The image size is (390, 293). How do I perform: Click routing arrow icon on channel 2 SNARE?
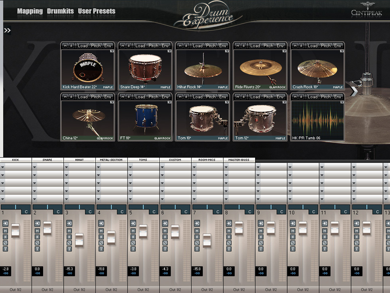pos(37,223)
